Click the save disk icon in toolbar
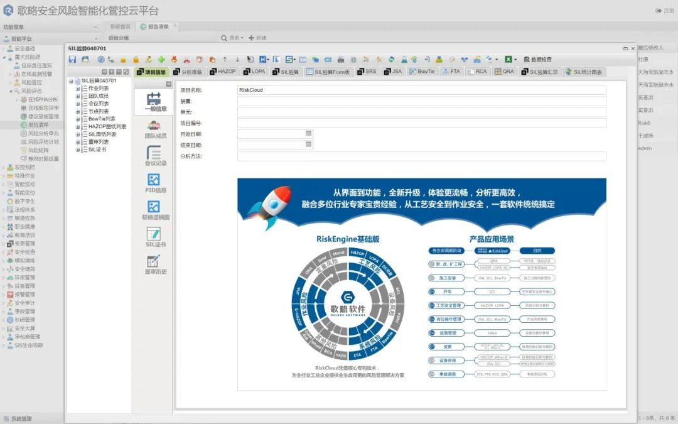This screenshot has width=678, height=424. 72,60
